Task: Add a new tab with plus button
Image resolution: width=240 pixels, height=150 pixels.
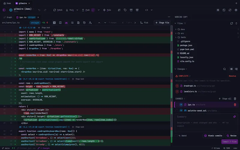Action: click(x=236, y=3)
